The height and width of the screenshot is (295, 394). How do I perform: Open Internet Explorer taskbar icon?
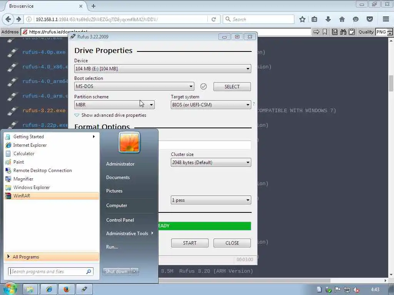click(x=49, y=289)
